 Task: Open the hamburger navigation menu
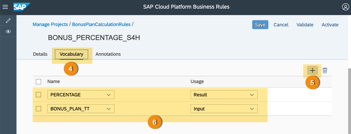pyautogui.click(x=5, y=7)
